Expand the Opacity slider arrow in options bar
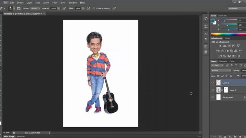This screenshot has height=138, width=246. coord(59,8)
